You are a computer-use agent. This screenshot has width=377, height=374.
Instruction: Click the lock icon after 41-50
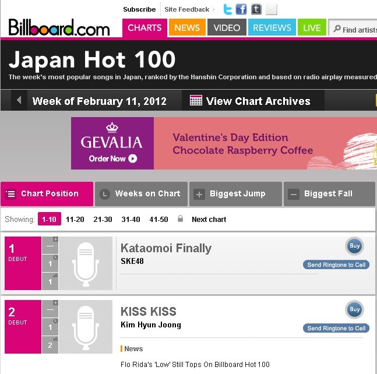(180, 218)
